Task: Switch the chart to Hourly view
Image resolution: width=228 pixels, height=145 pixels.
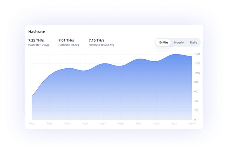Action: point(179,43)
